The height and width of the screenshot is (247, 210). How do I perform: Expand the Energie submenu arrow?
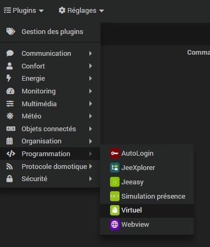[x=90, y=79]
